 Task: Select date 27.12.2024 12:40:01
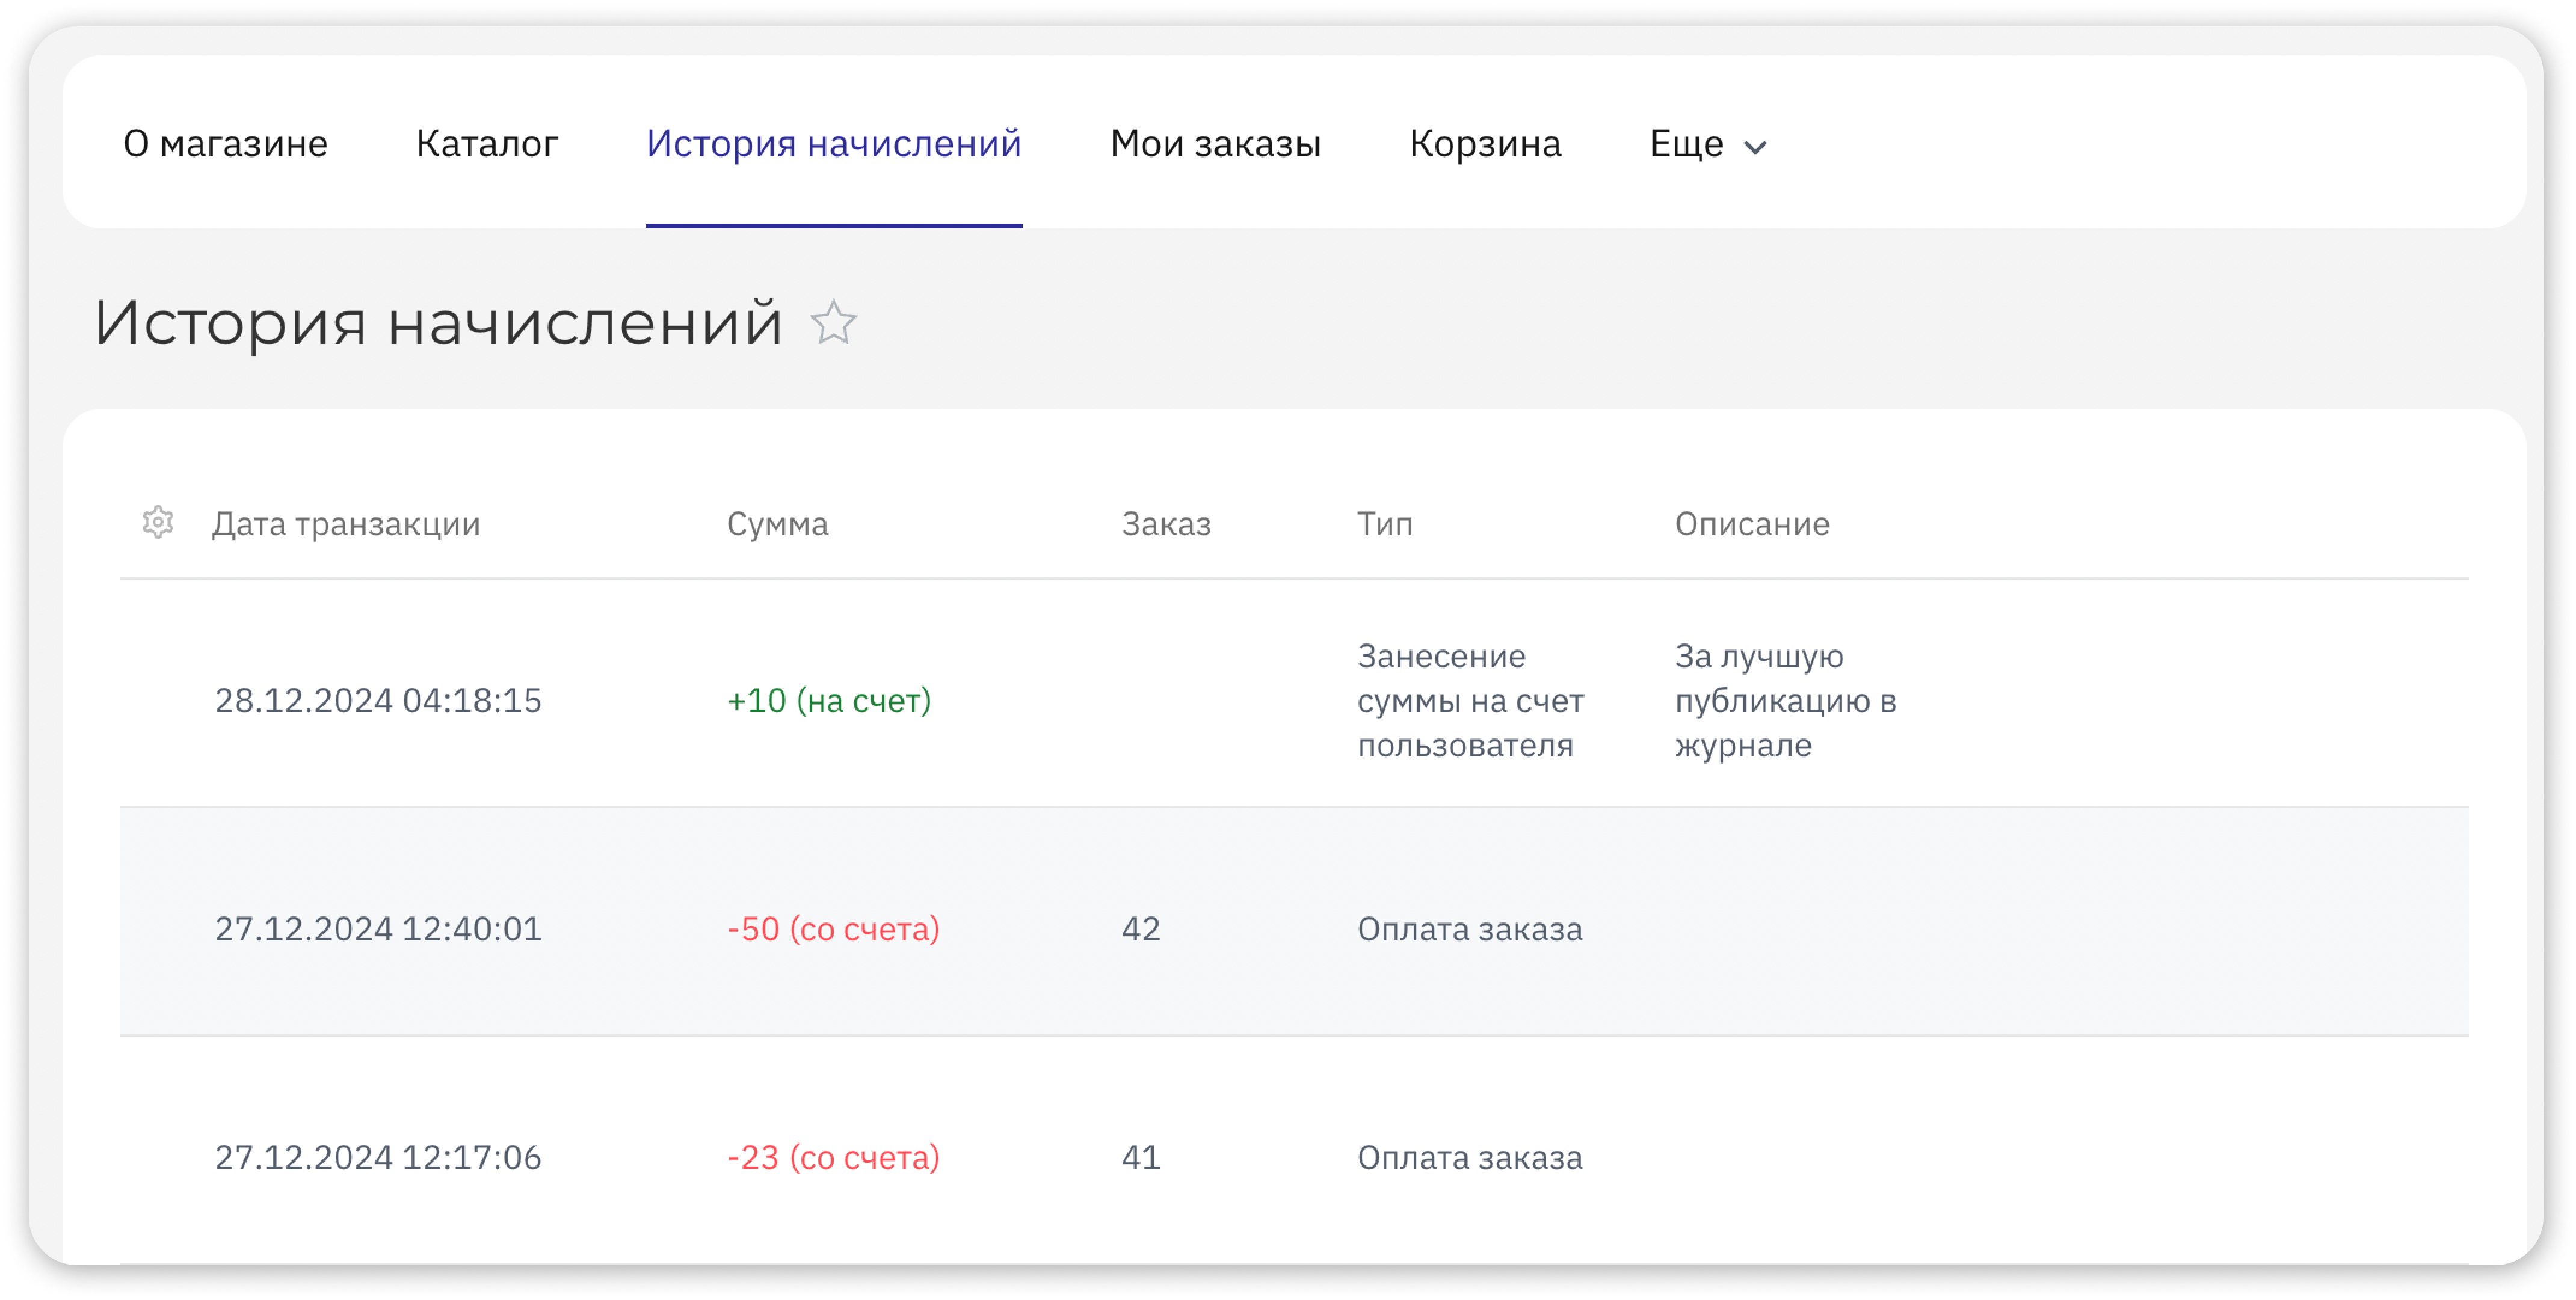(378, 929)
